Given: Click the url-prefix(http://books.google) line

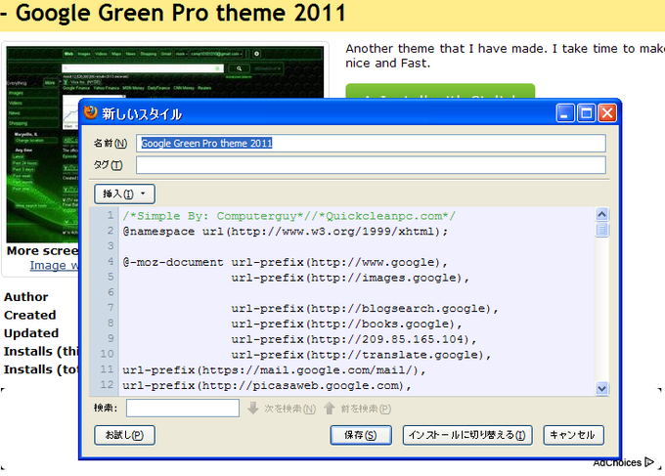Looking at the screenshot, I should click(x=346, y=324).
